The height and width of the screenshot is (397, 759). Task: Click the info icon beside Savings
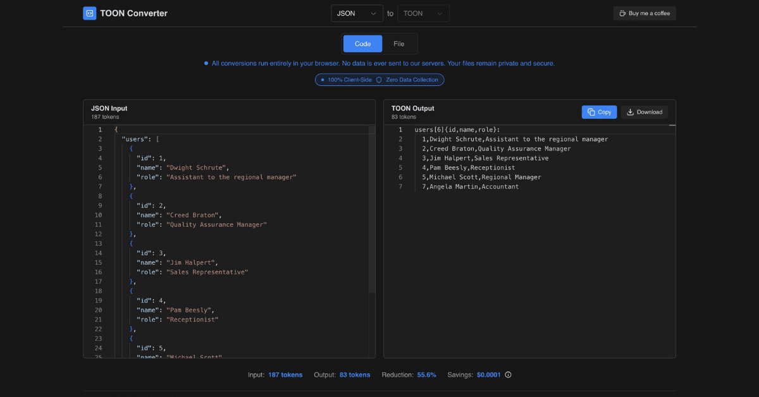click(508, 375)
